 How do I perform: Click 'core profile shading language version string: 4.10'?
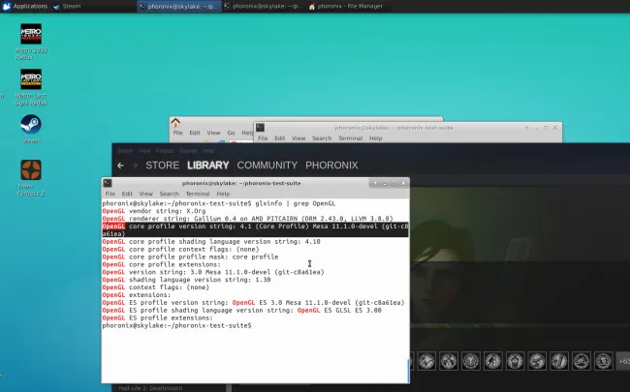pyautogui.click(x=211, y=242)
